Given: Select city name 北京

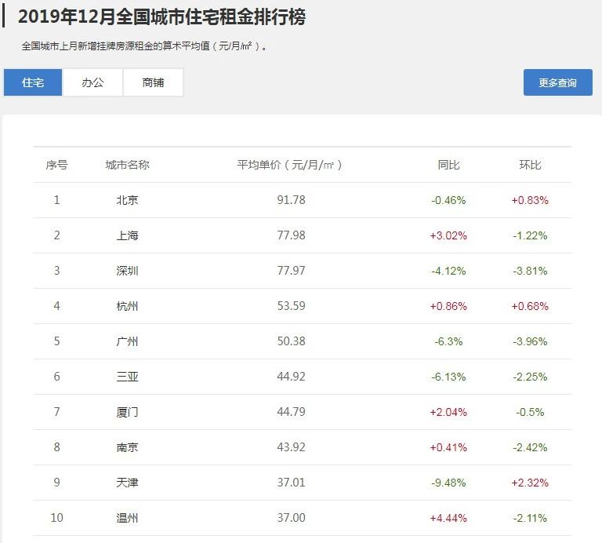Looking at the screenshot, I should [x=127, y=200].
